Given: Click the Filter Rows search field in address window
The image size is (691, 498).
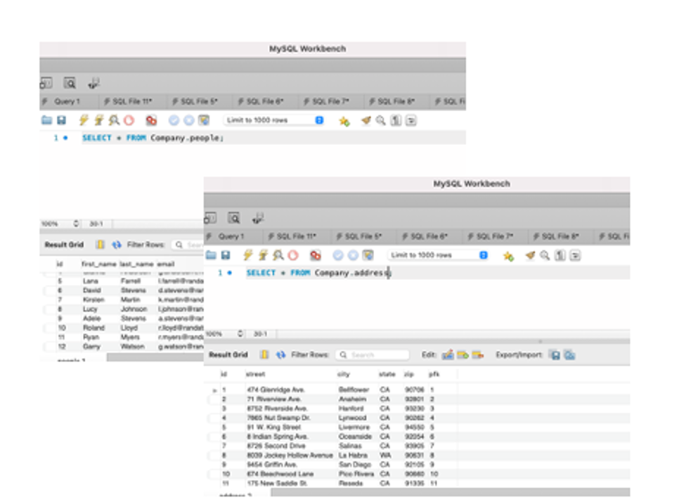Looking at the screenshot, I should [x=373, y=355].
